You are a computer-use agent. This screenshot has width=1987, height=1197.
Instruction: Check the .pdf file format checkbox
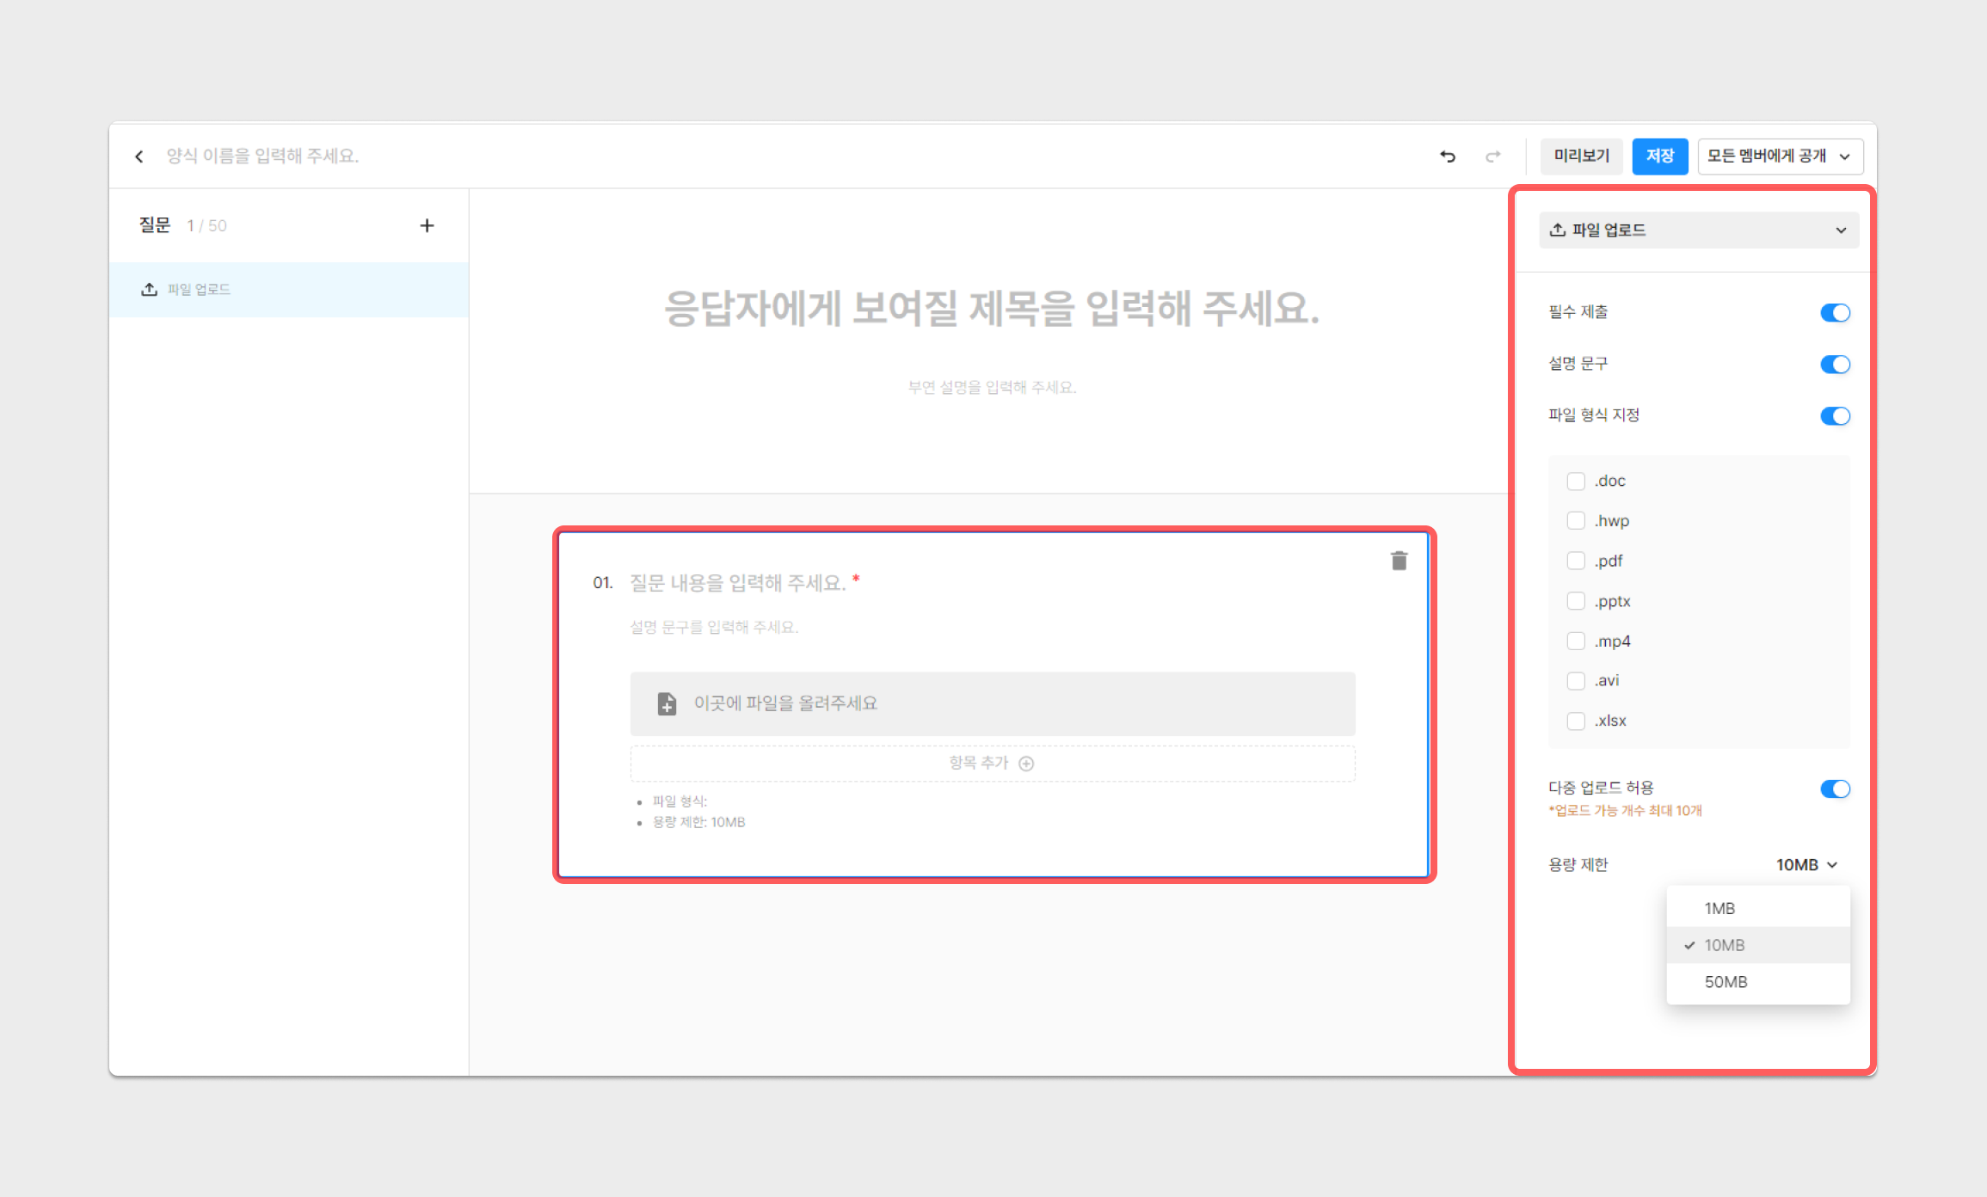pos(1576,562)
